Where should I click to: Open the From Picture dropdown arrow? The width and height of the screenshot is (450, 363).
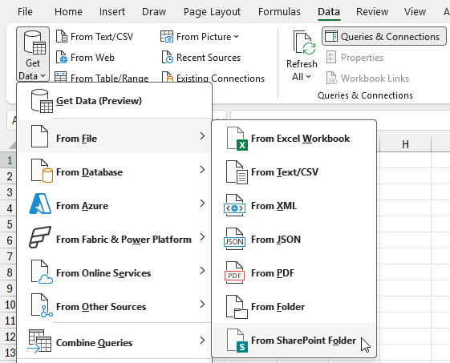coord(236,36)
